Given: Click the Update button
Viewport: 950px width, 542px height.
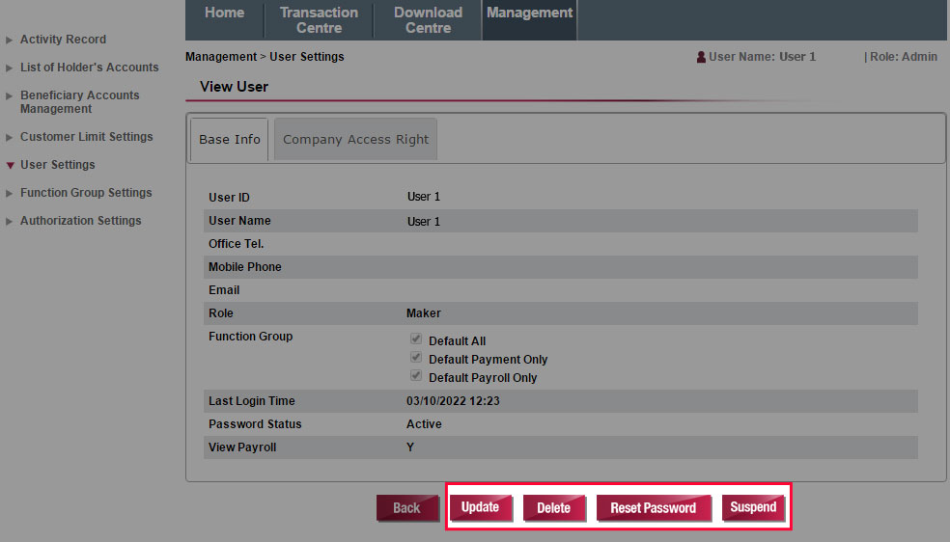Looking at the screenshot, I should 481,507.
